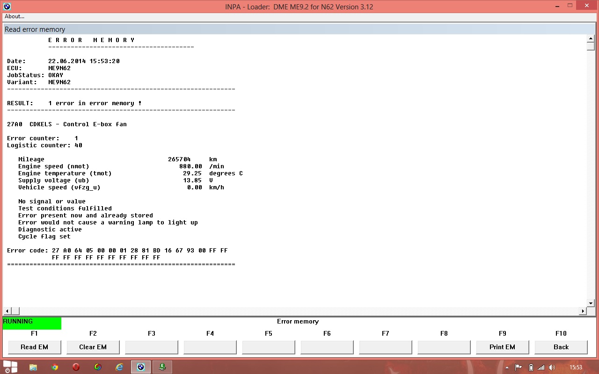Click the "Variant: ME9N62" line
This screenshot has height=374, width=599.
39,82
